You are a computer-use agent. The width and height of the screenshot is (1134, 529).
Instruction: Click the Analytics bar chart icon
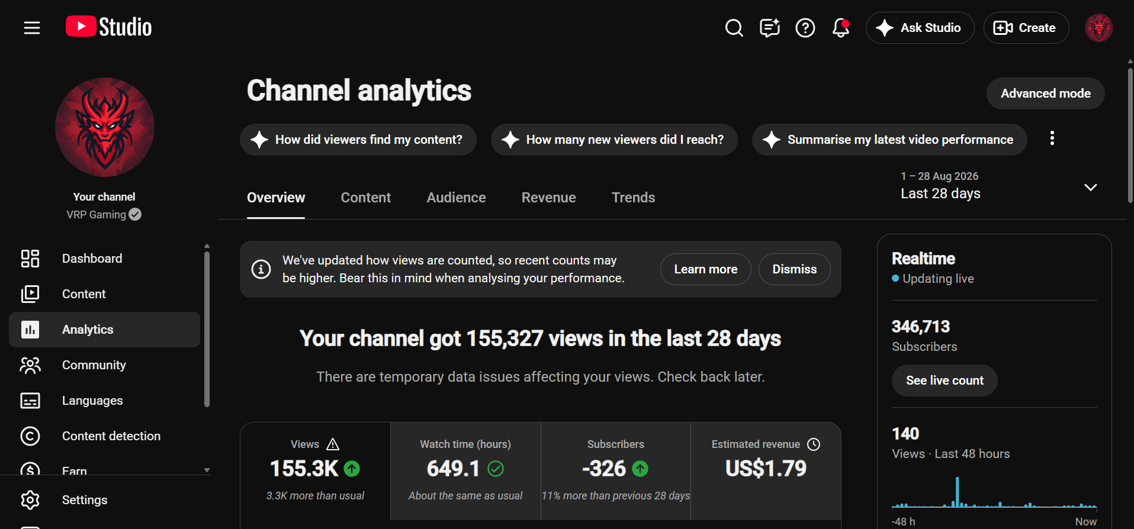(30, 330)
